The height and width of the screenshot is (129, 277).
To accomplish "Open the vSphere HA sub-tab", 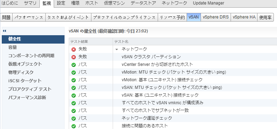I will pos(244,17).
